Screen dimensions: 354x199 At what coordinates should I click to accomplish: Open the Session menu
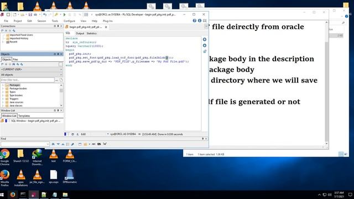(41, 21)
